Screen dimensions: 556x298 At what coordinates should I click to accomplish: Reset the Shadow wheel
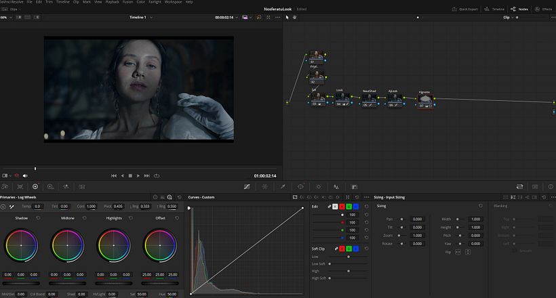[38, 218]
